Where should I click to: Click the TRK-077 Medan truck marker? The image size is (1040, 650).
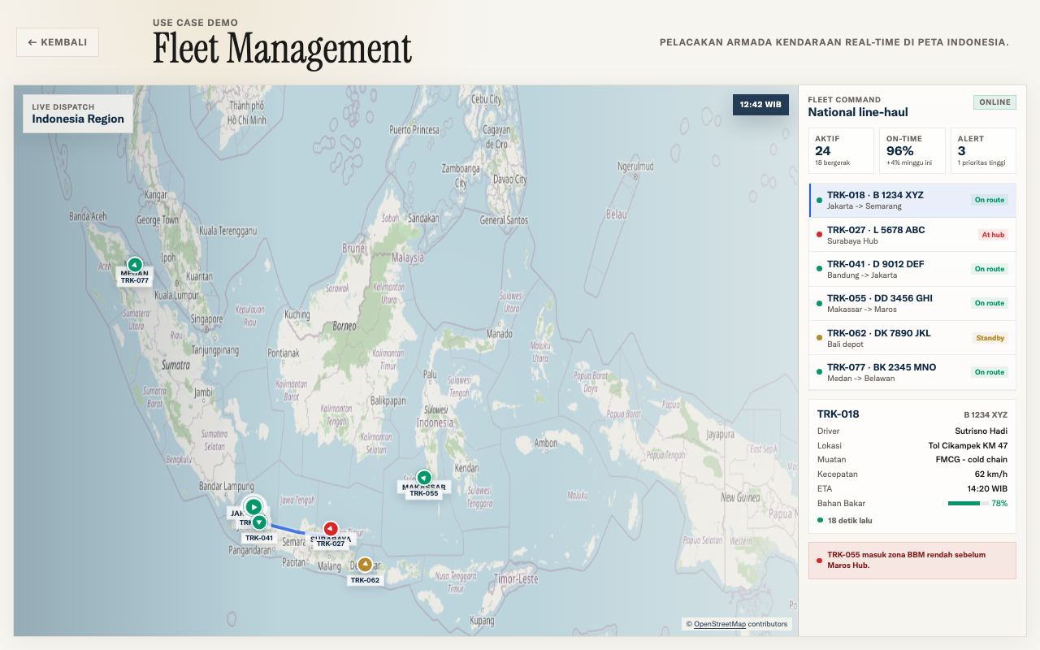(x=135, y=265)
